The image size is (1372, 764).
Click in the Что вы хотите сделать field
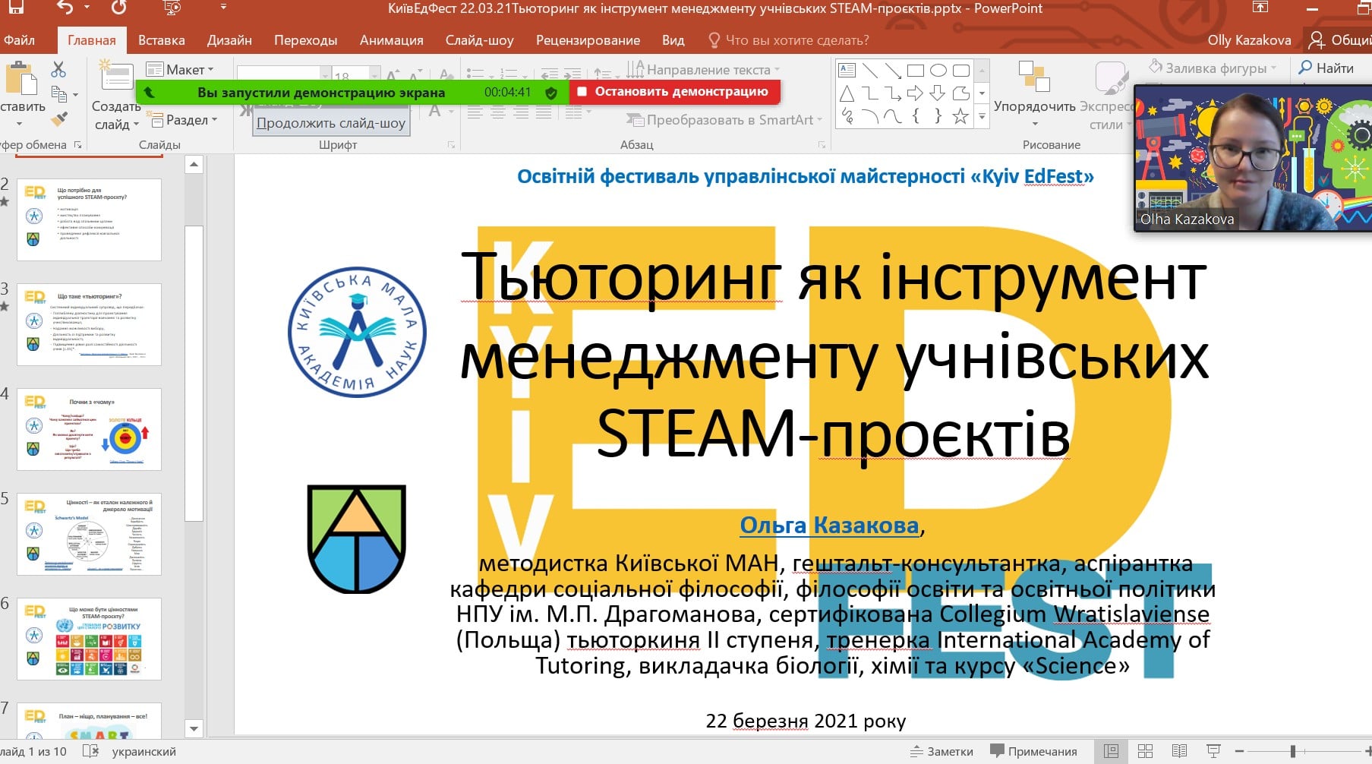[x=788, y=39]
